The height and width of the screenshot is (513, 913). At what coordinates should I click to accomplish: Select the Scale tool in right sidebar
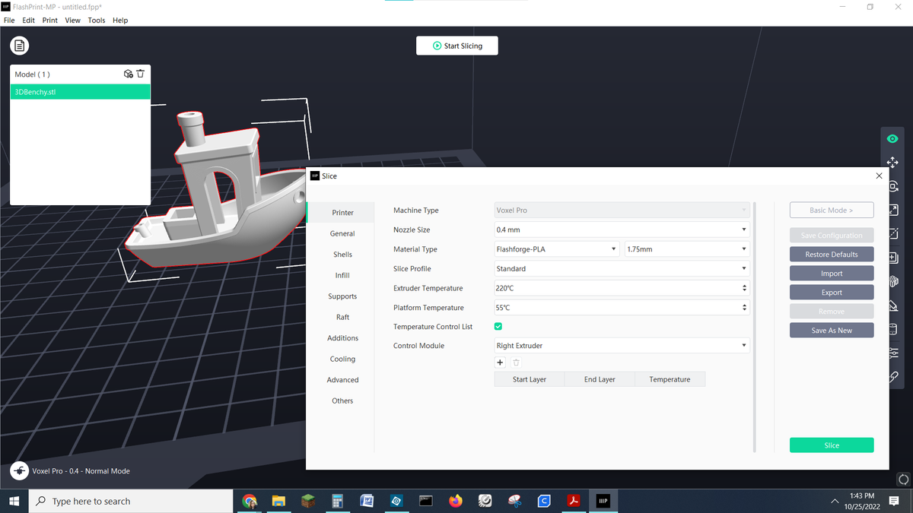pyautogui.click(x=892, y=211)
